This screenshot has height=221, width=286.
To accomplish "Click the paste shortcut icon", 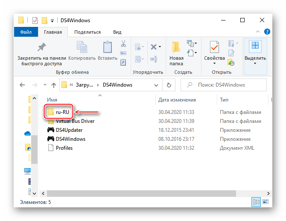I will pos(123,62).
